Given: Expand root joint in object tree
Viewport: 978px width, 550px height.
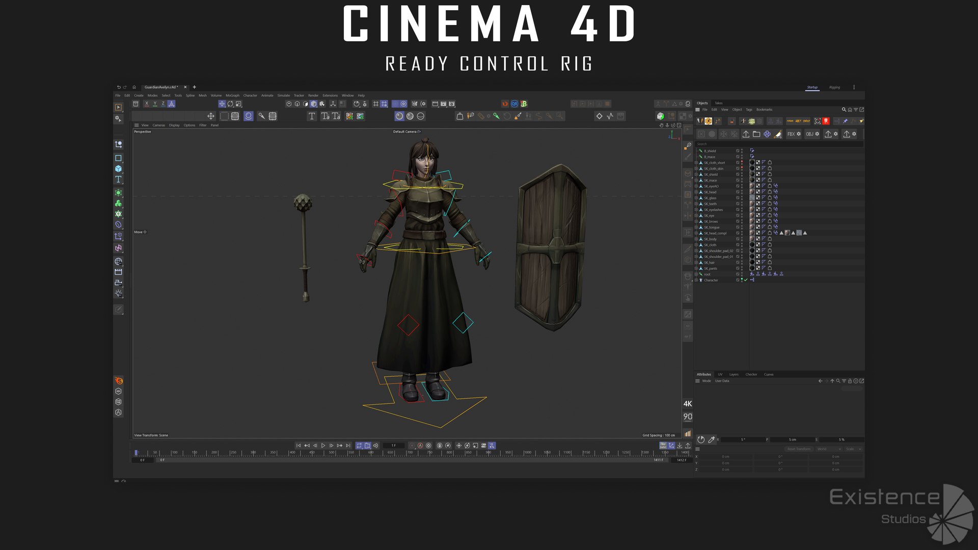Looking at the screenshot, I should tap(696, 274).
